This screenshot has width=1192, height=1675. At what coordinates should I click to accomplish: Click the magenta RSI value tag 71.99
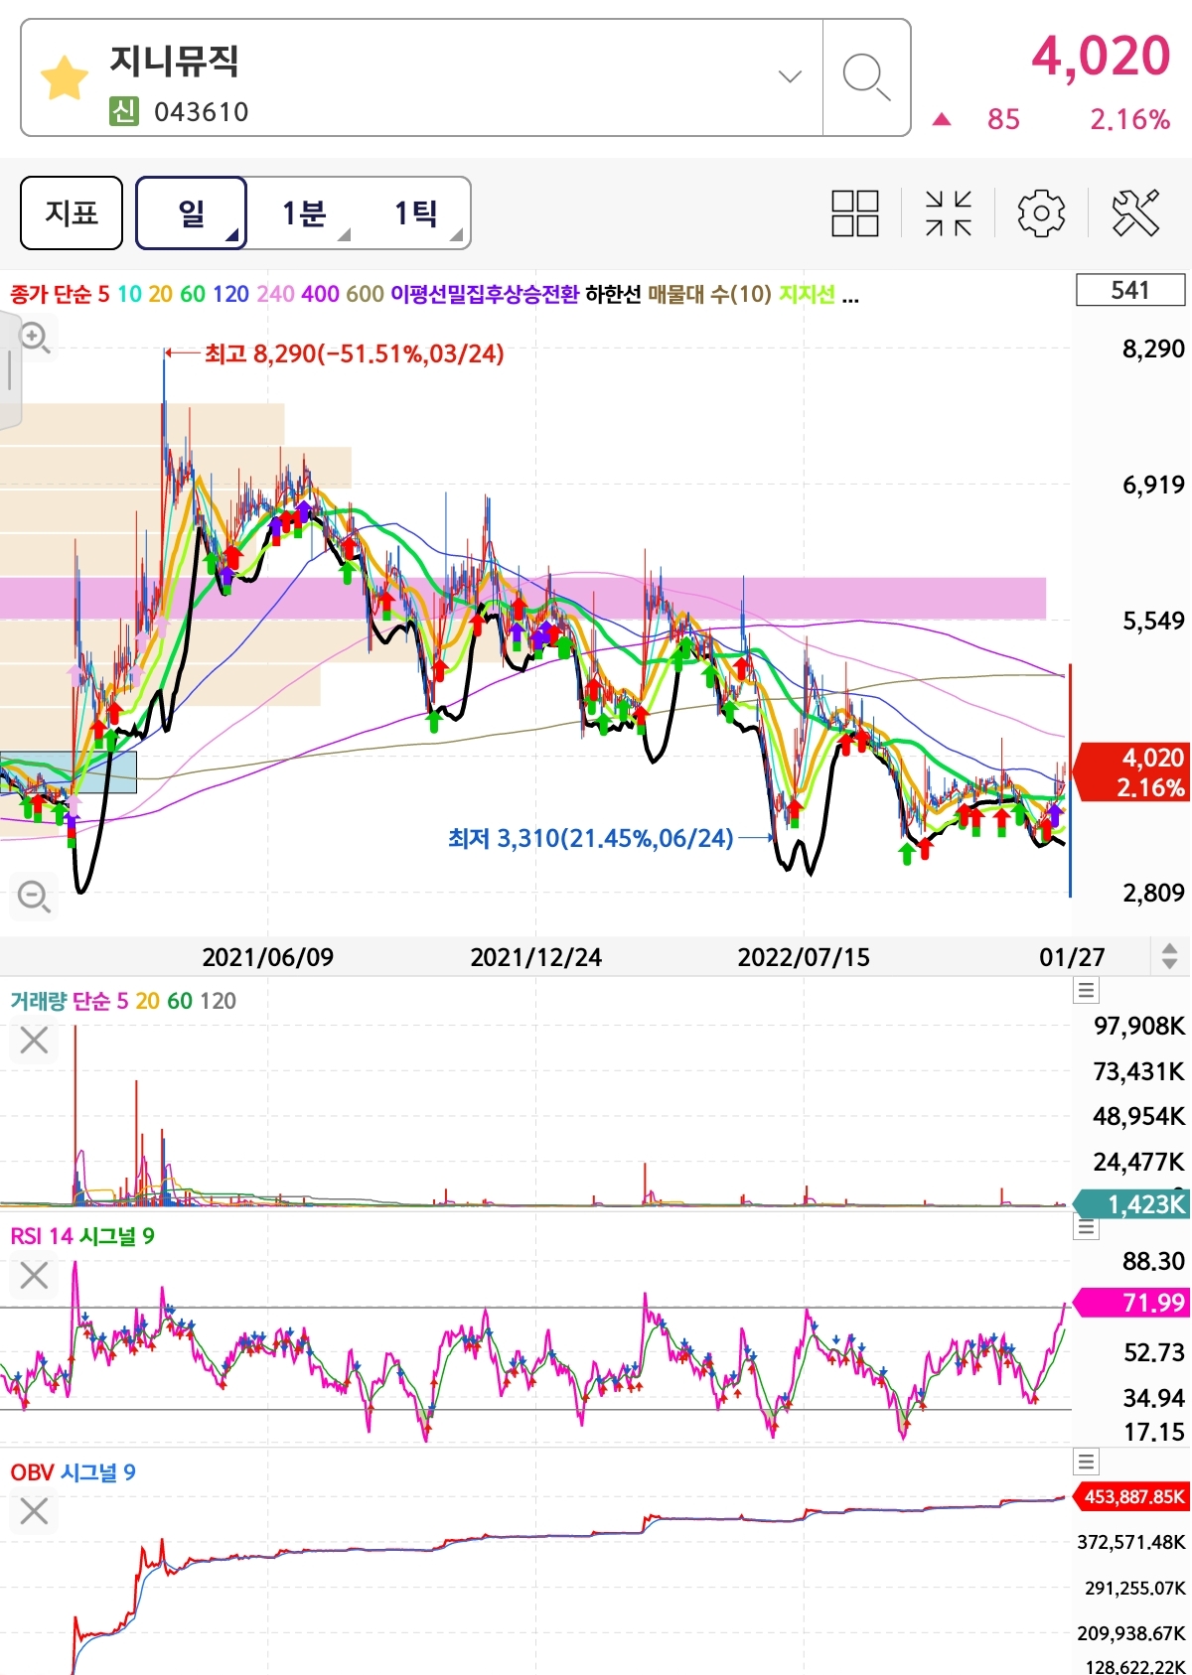[x=1132, y=1302]
